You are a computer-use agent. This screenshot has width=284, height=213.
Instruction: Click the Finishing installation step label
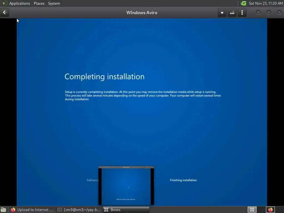pyautogui.click(x=183, y=180)
